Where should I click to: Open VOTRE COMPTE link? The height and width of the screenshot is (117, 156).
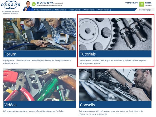click(x=132, y=3)
